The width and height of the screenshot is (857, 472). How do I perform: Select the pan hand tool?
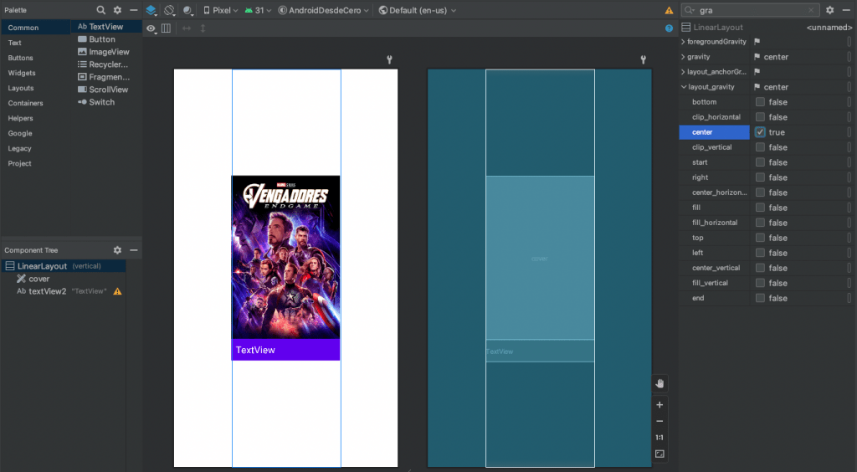tap(659, 383)
